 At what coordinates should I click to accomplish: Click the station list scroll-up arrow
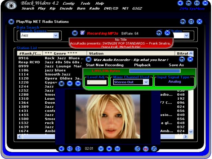click(x=191, y=53)
